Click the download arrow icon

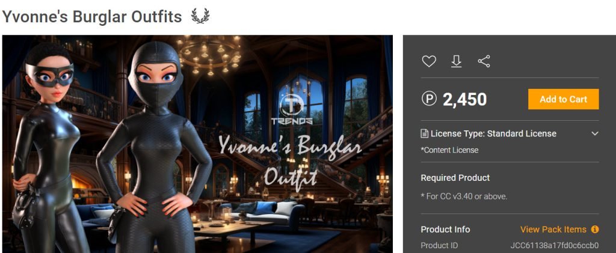click(456, 61)
